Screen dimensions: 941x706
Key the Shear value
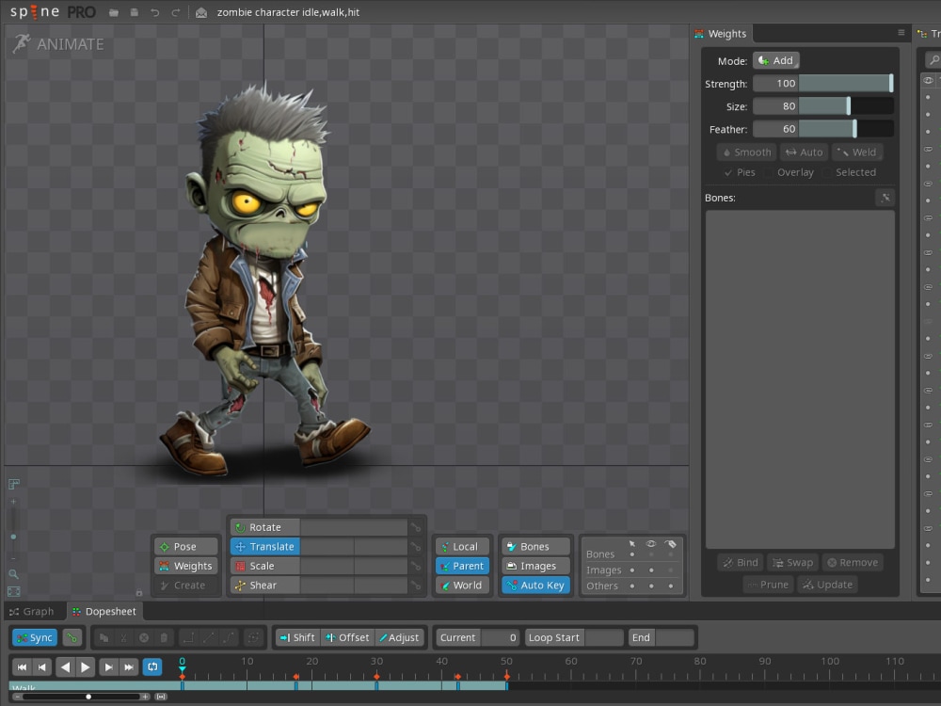(x=415, y=585)
